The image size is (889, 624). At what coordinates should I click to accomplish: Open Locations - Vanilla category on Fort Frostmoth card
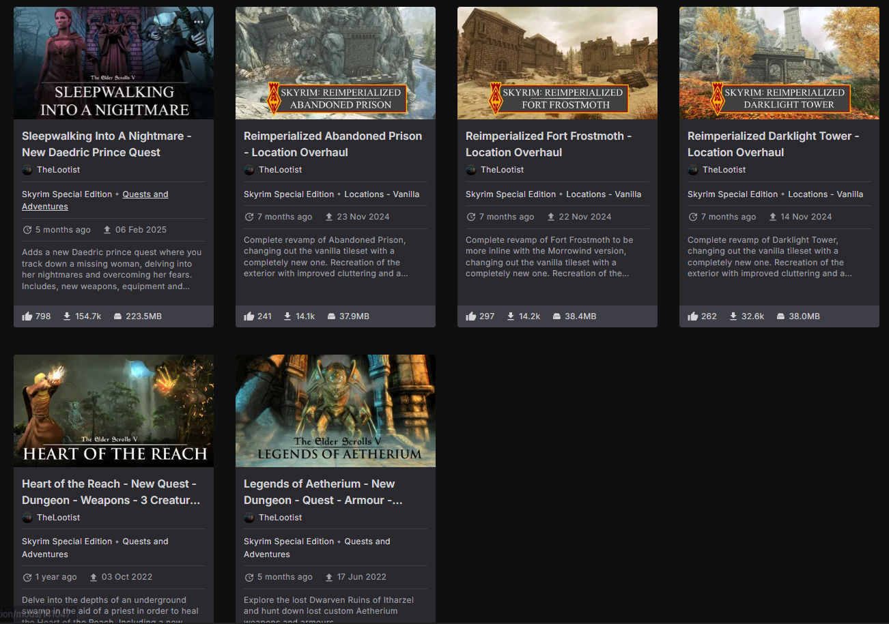[604, 194]
